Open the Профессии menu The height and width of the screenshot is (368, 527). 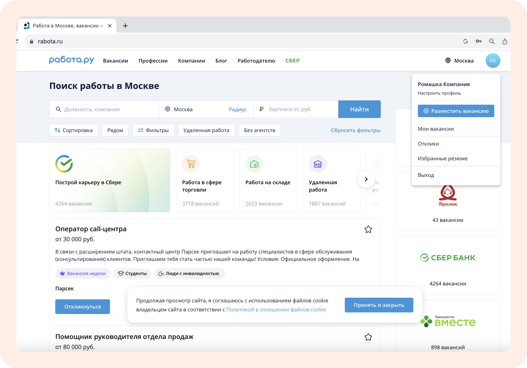[x=153, y=61]
